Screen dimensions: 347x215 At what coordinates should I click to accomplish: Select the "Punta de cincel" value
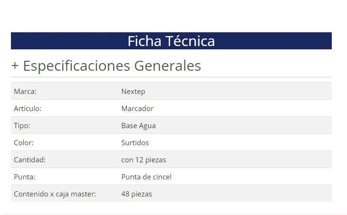coord(146,177)
